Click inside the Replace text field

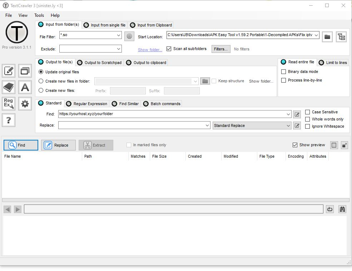coord(132,125)
